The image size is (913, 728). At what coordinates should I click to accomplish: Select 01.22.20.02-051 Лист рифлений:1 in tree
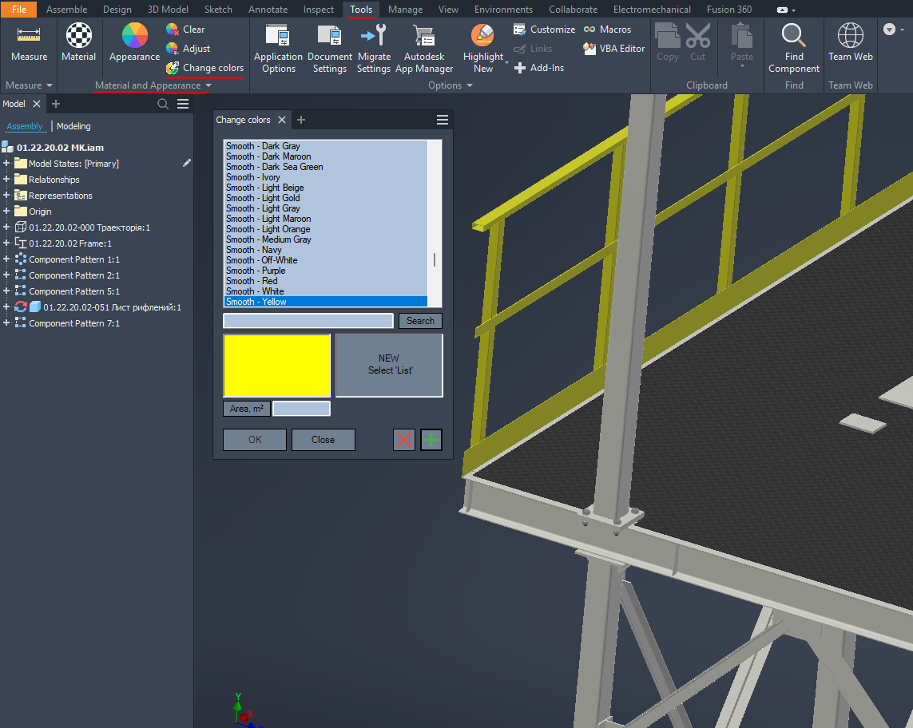pyautogui.click(x=112, y=307)
